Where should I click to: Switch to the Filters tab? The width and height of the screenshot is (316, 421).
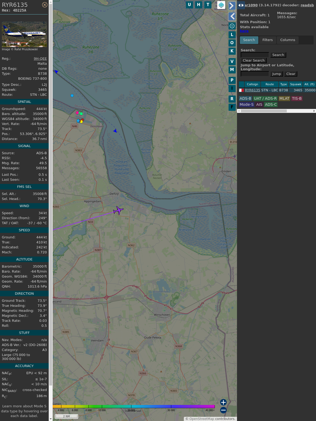(x=267, y=40)
